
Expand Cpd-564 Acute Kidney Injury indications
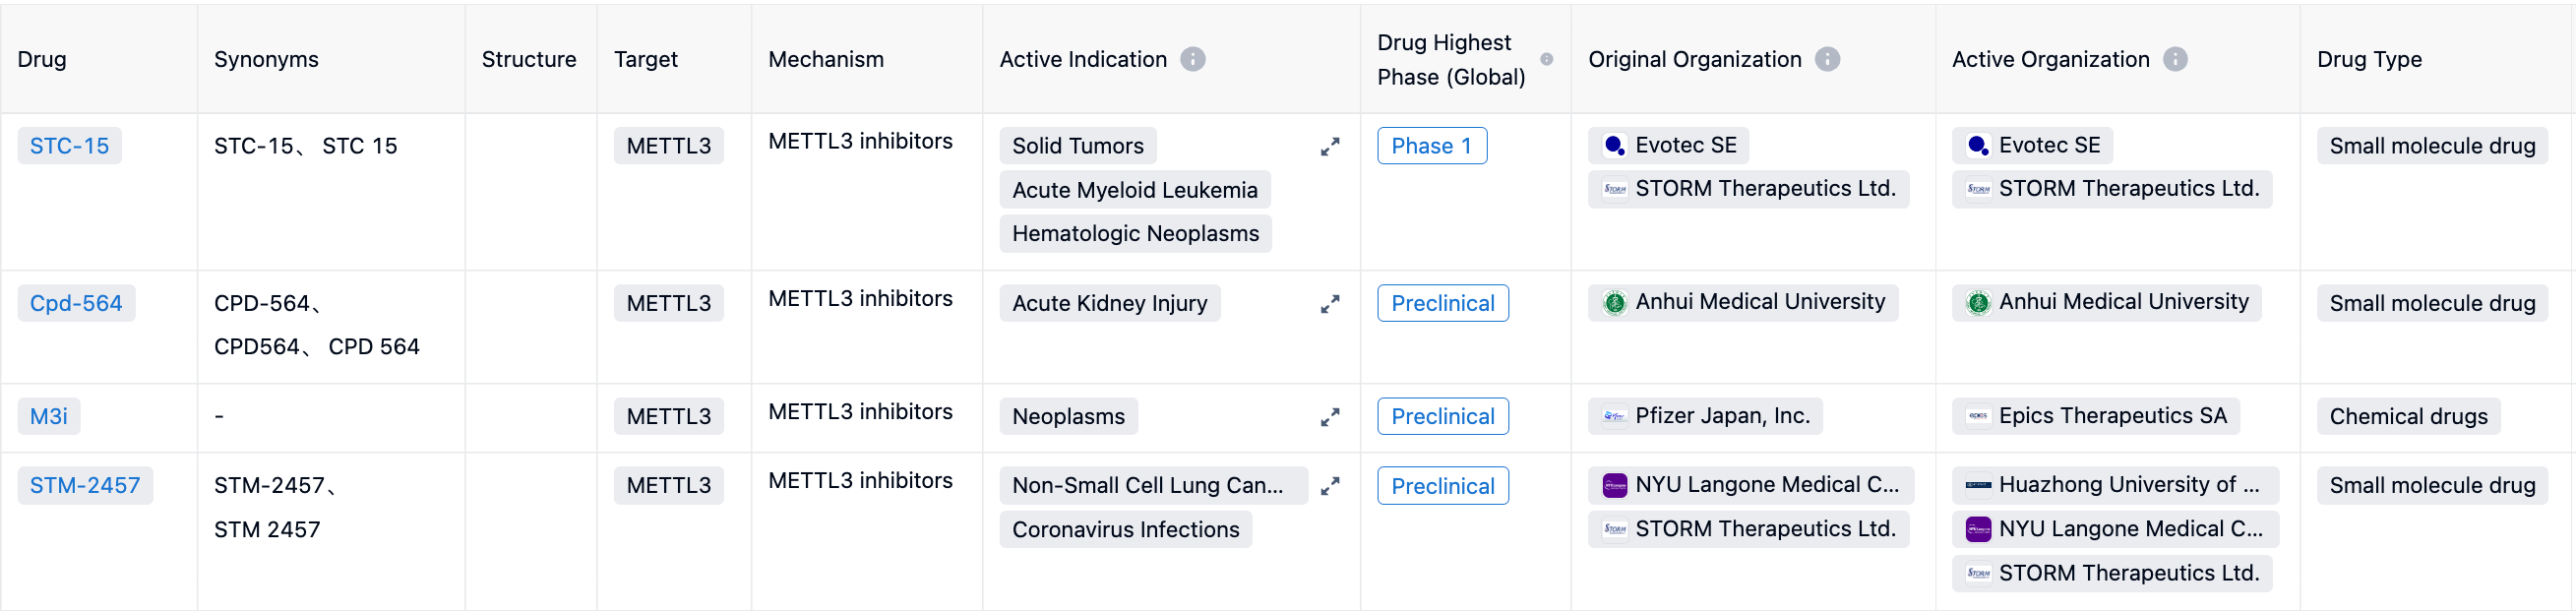[x=1329, y=304]
